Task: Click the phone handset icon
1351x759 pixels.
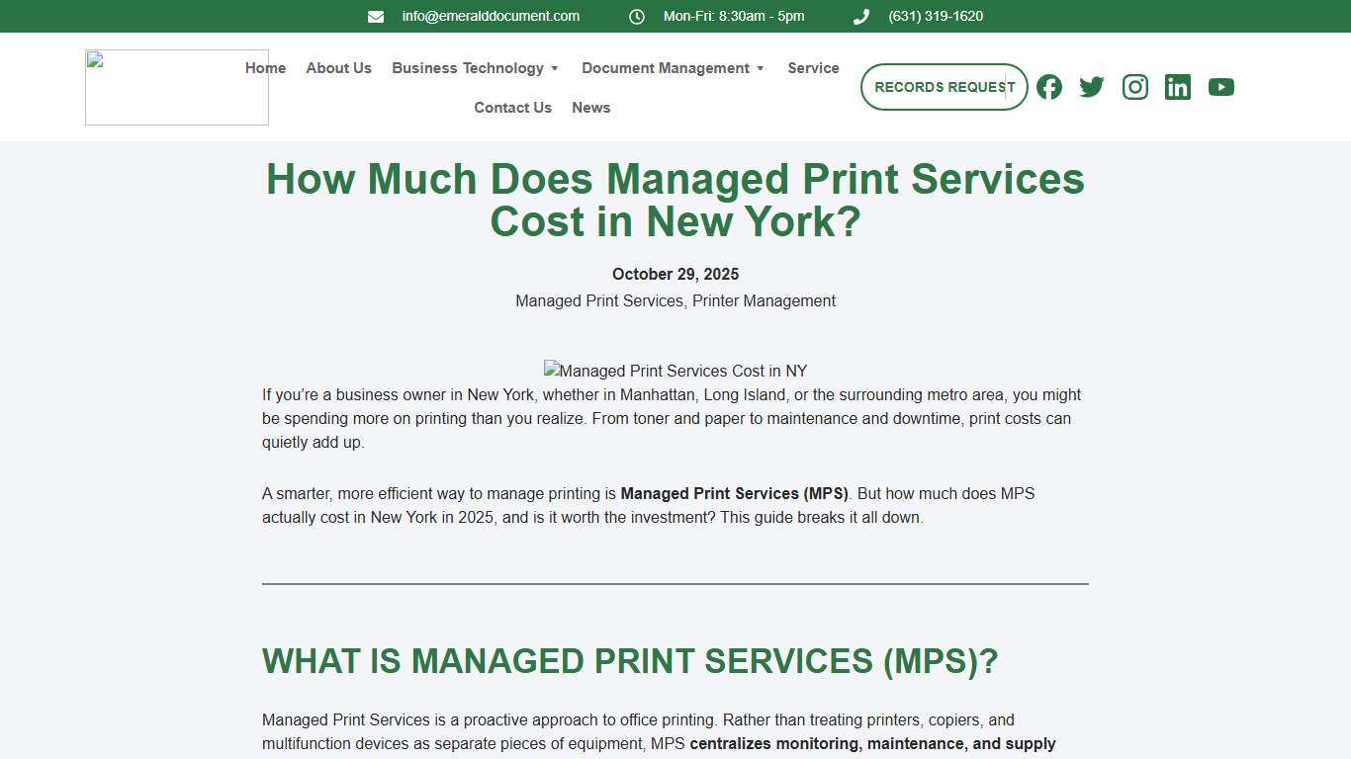Action: pos(860,16)
